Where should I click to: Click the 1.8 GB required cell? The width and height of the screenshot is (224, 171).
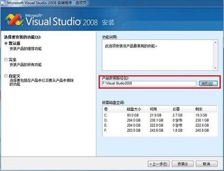tap(177, 130)
